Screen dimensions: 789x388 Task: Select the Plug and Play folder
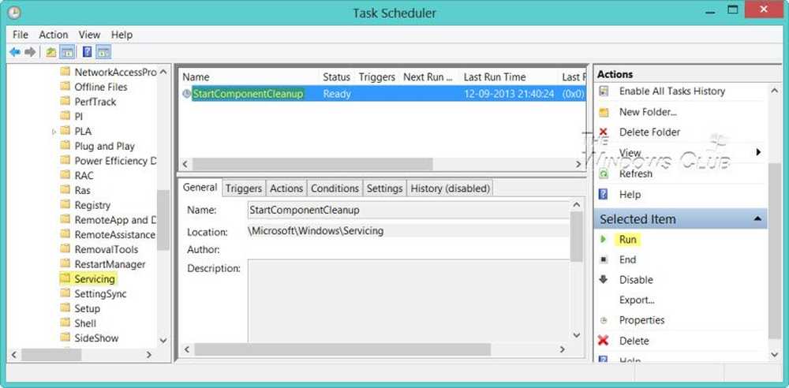[104, 146]
